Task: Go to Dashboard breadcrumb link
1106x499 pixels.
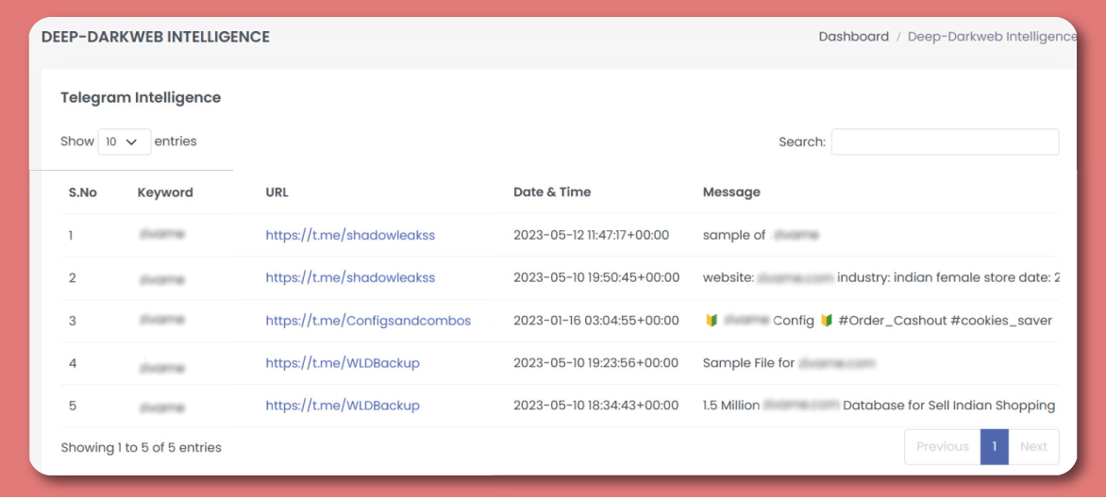Action: tap(853, 37)
